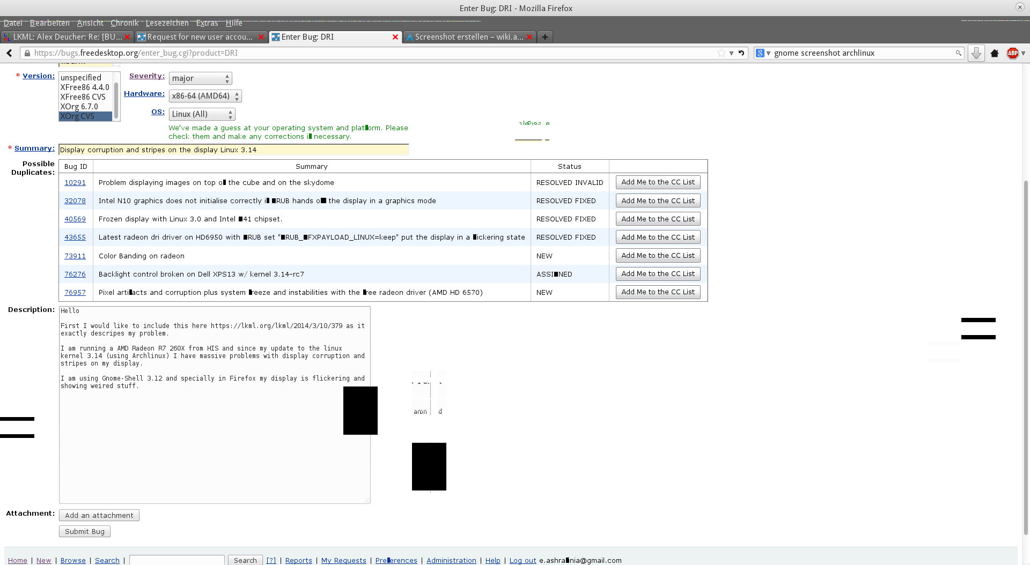Screen dimensions: 1030x565
Task: Click the Submit Bug button
Action: [x=85, y=532]
